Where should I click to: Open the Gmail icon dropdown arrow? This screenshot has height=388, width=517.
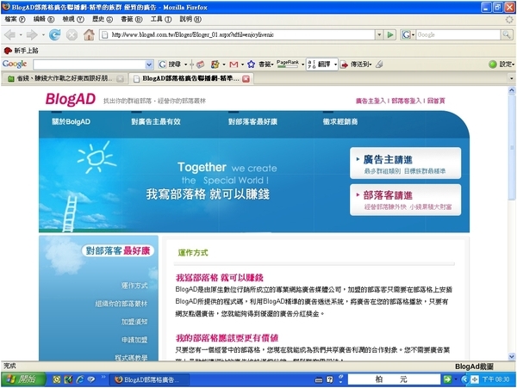click(242, 65)
